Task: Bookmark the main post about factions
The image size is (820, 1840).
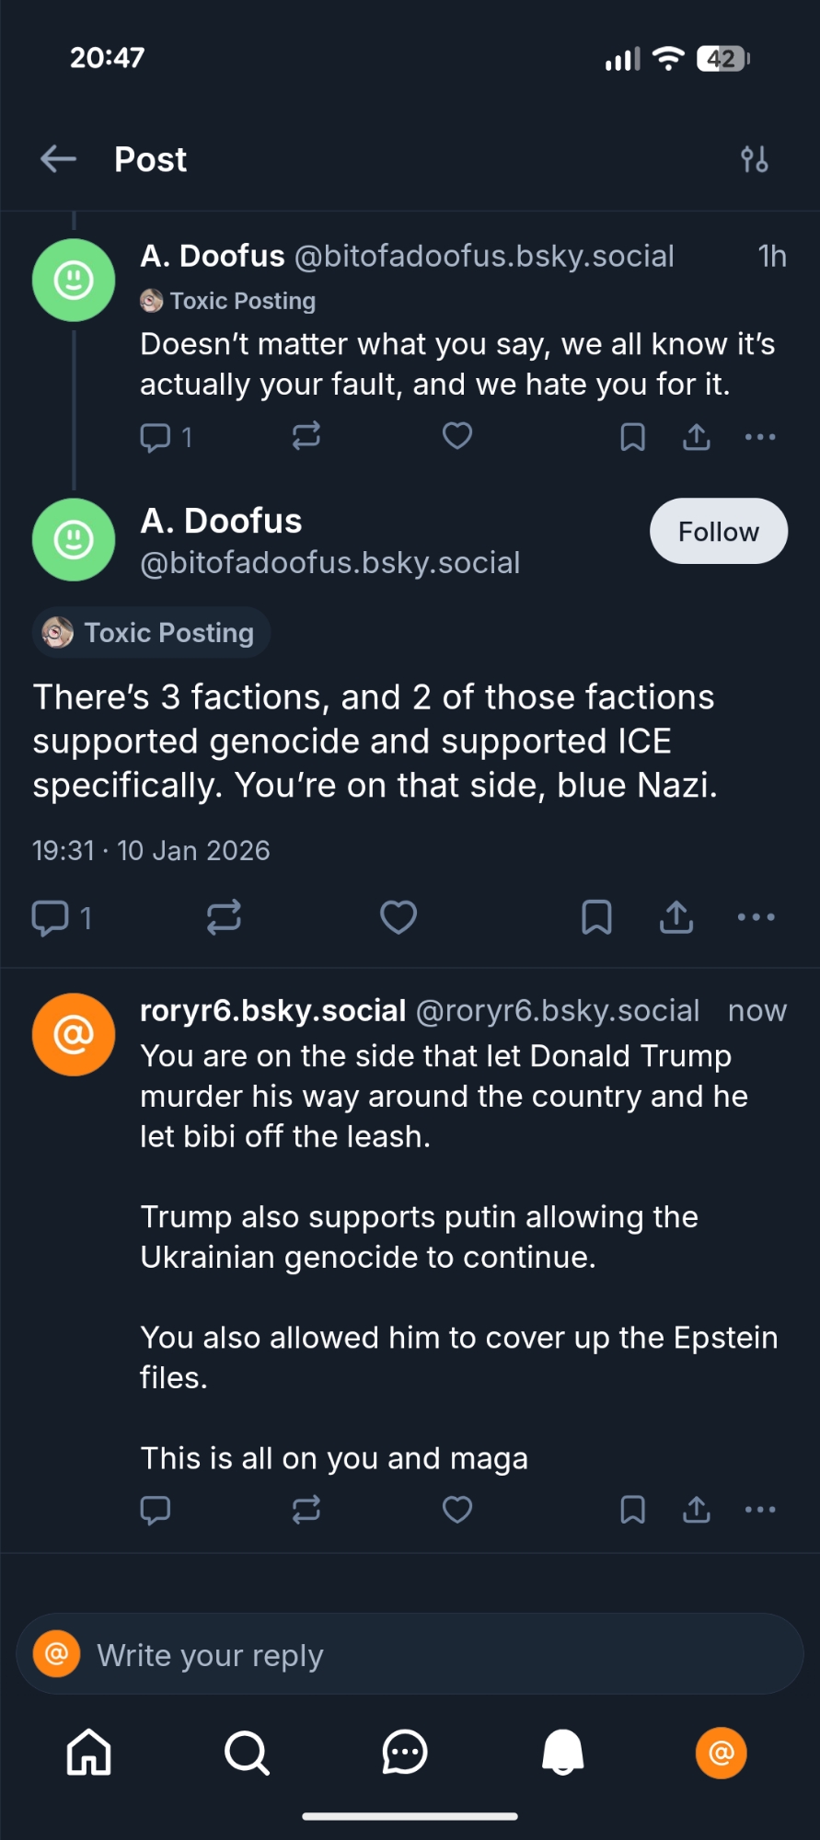Action: click(x=596, y=917)
